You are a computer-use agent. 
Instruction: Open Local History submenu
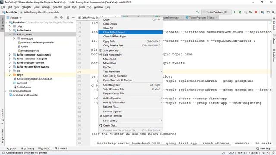point(131,121)
